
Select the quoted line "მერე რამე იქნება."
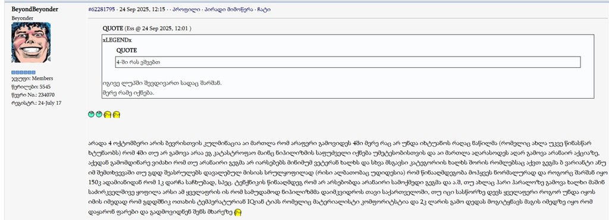(x=128, y=93)
